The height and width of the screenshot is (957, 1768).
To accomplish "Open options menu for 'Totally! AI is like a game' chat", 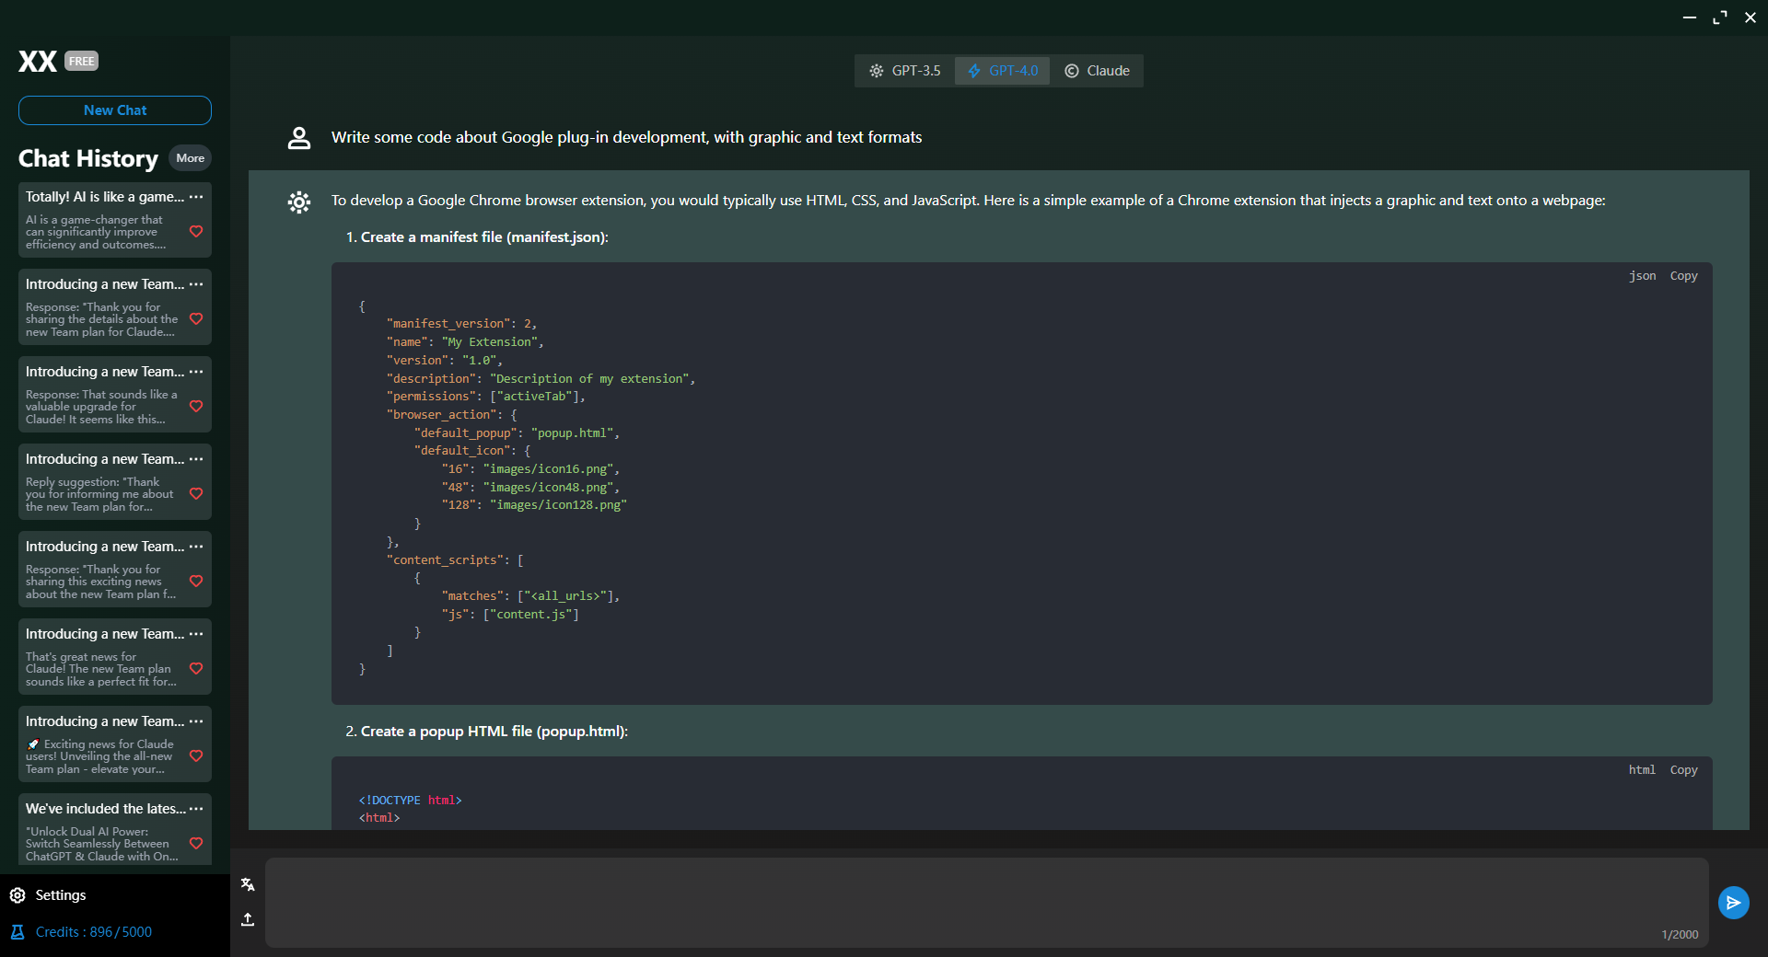I will click(196, 197).
